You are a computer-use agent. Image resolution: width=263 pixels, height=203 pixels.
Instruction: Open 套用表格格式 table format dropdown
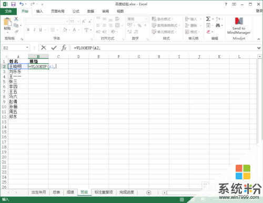166,25
